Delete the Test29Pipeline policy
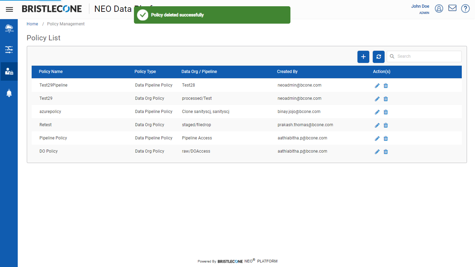Screen dimensions: 475x267 coord(386,86)
